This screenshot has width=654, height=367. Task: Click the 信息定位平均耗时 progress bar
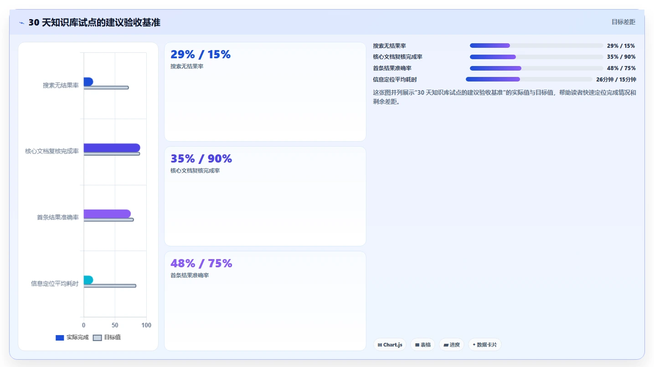point(529,79)
